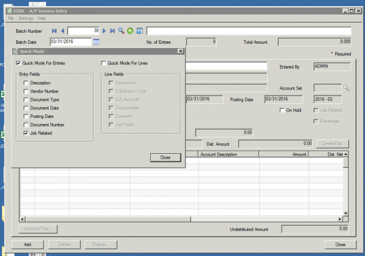Go to the first batch number
Viewport: 365px width, 256px height.
(55, 30)
